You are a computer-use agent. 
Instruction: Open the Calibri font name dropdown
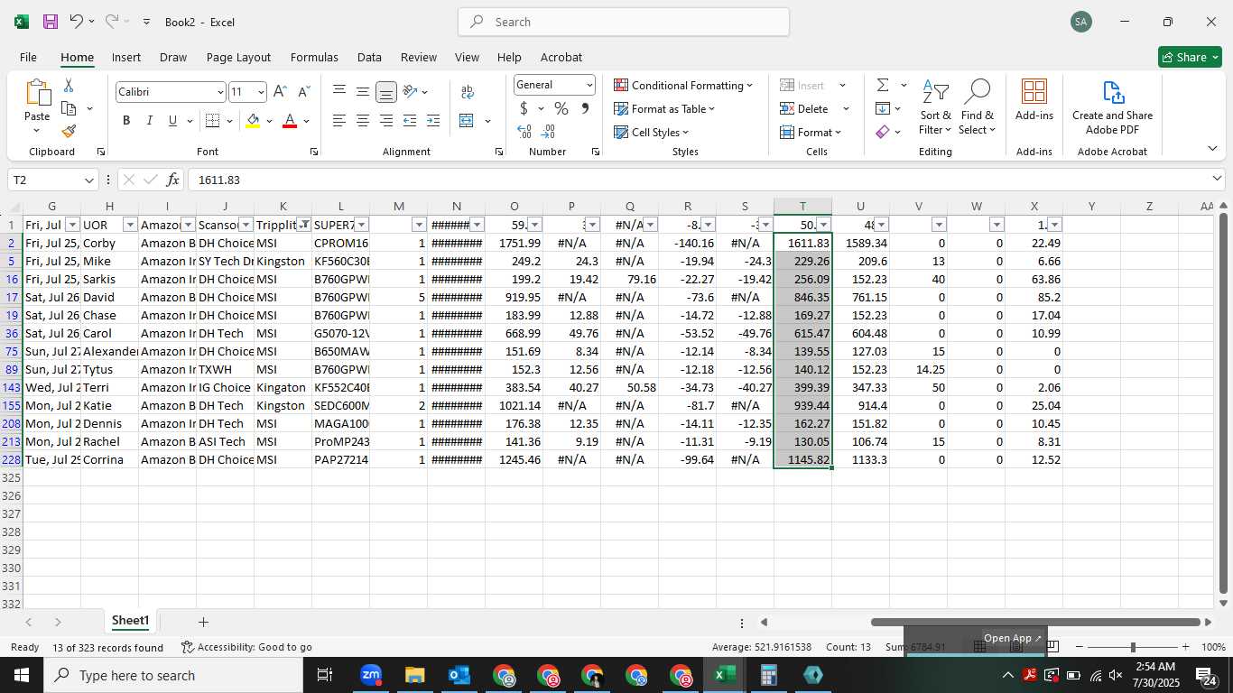coord(220,92)
